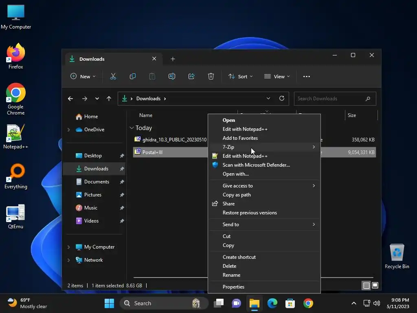This screenshot has width=417, height=313.
Task: Expand the 7-Zip submenu
Action: tap(264, 147)
